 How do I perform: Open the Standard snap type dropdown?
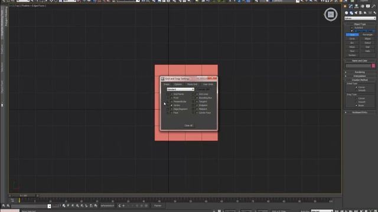(x=180, y=90)
